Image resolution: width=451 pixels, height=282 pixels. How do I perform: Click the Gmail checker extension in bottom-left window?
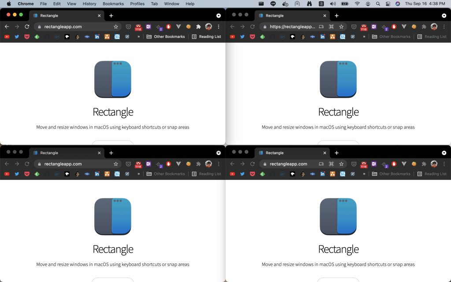click(x=138, y=164)
